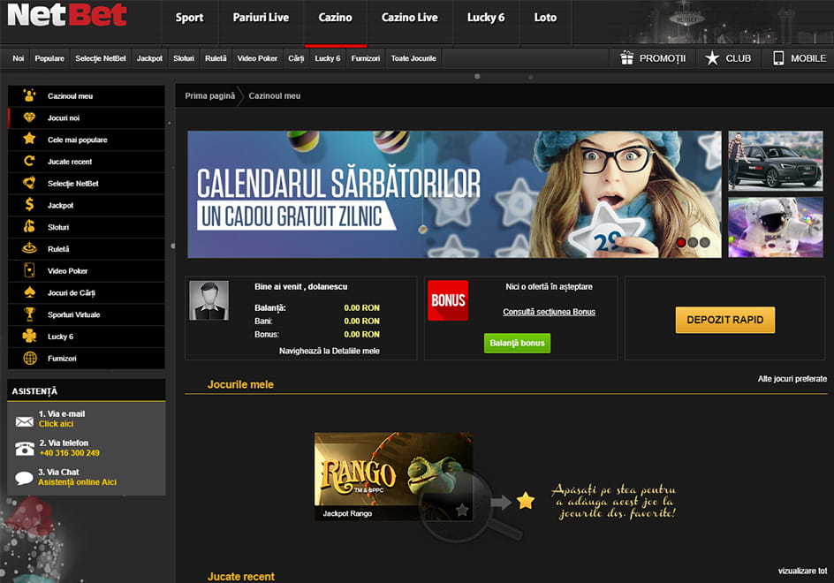Open Cărți in the submenu bar
Viewport: 834px width, 583px height.
pos(296,58)
